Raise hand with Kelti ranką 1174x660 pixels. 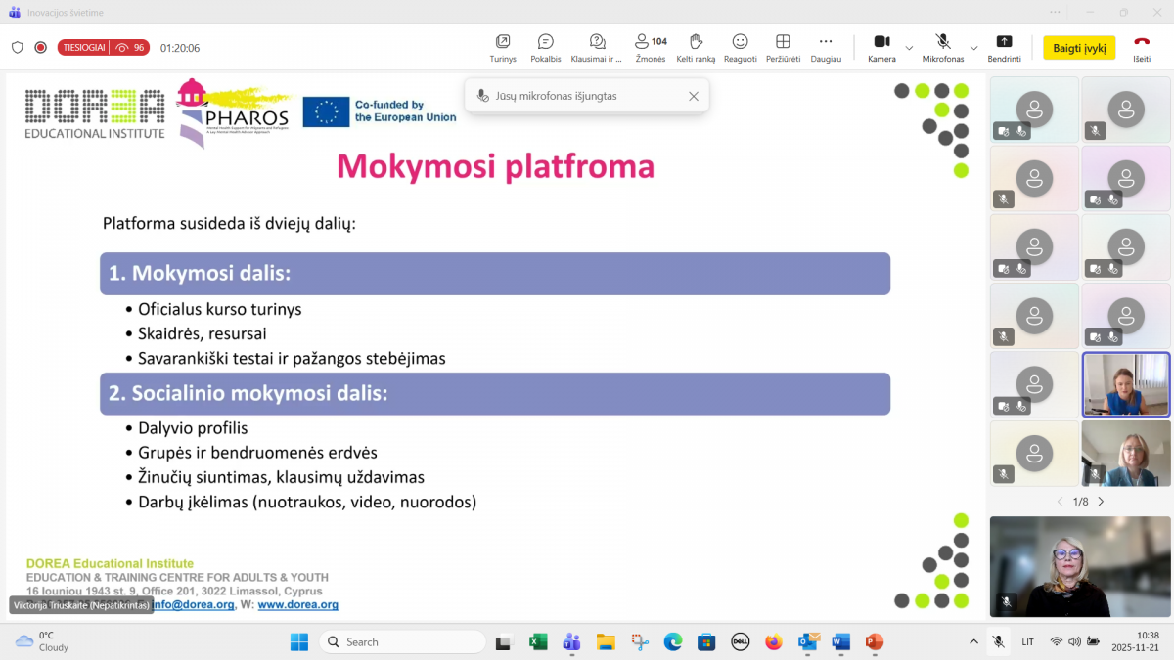click(696, 47)
